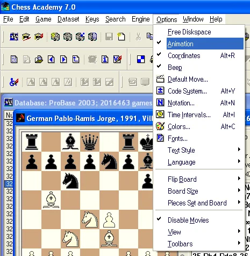Open the File menu
The image size is (250, 256).
click(8, 19)
